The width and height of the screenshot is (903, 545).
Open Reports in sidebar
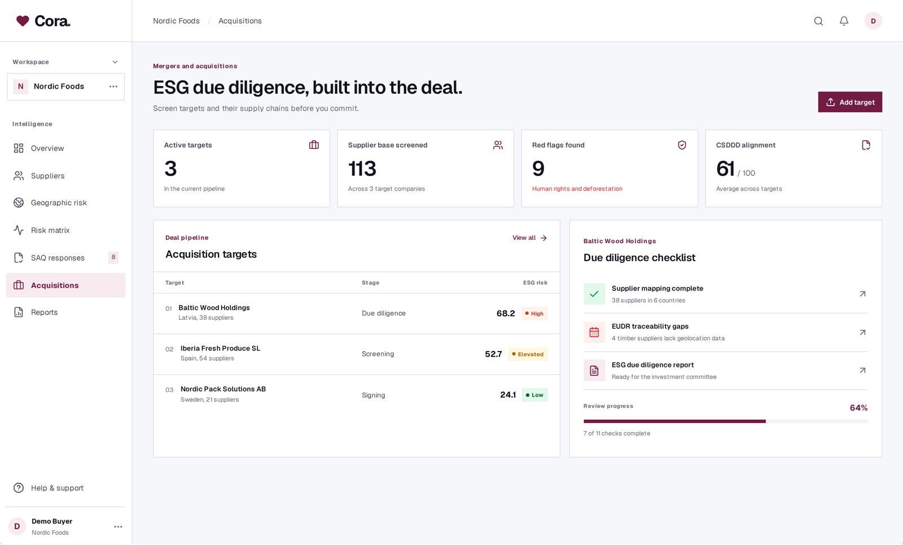(x=65, y=313)
